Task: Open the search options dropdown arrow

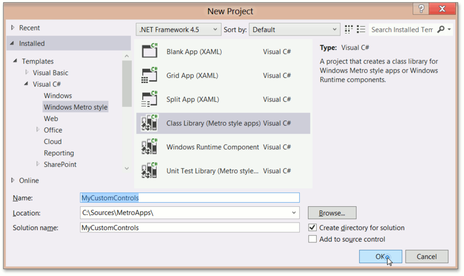Action: click(449, 30)
